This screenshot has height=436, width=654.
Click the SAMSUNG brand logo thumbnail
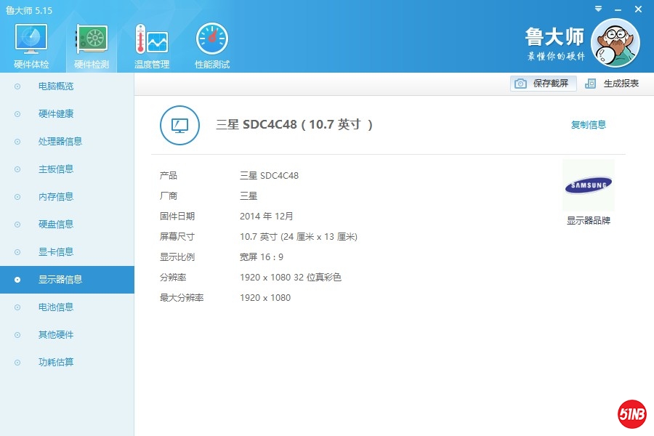tap(589, 185)
